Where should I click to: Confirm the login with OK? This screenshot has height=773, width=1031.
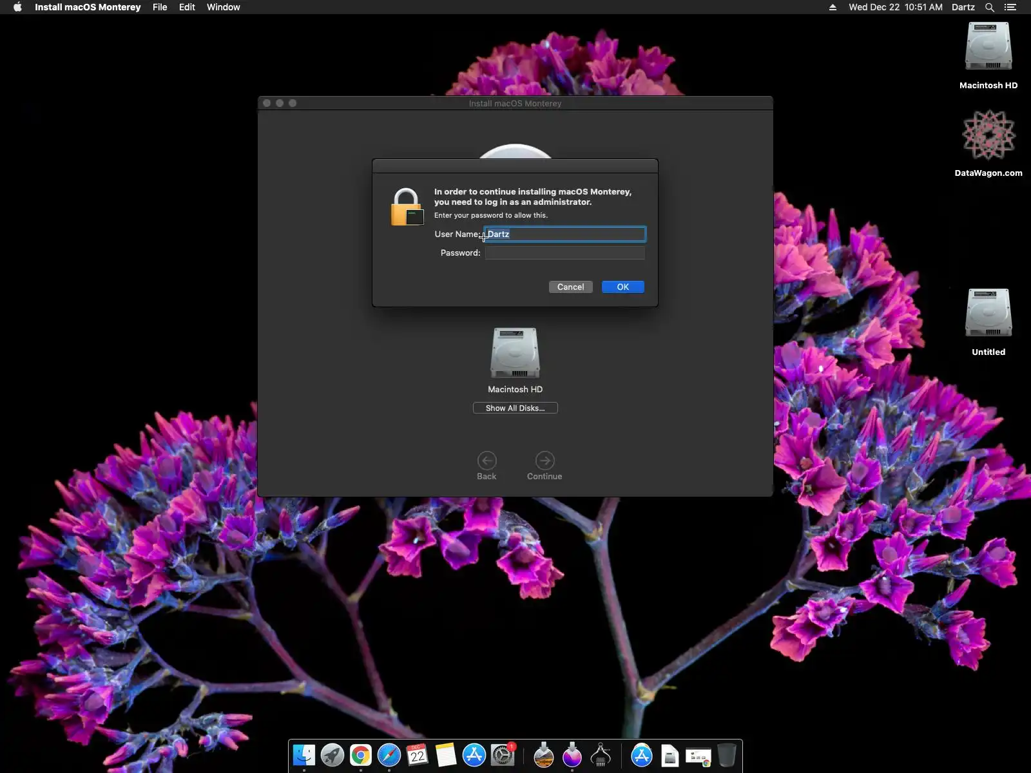pyautogui.click(x=623, y=287)
